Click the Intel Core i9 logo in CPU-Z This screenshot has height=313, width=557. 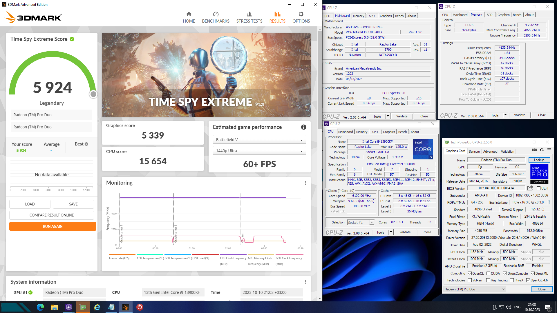point(423,149)
